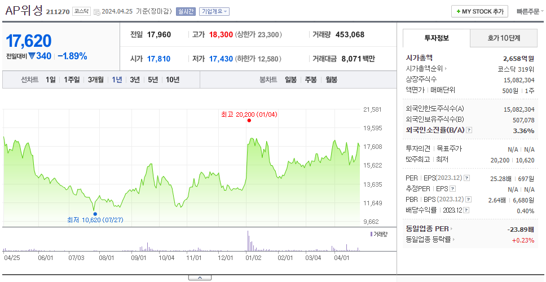Screen dimensions: 546x282
Task: Select the 1주일 line chart period
Action: point(72,80)
